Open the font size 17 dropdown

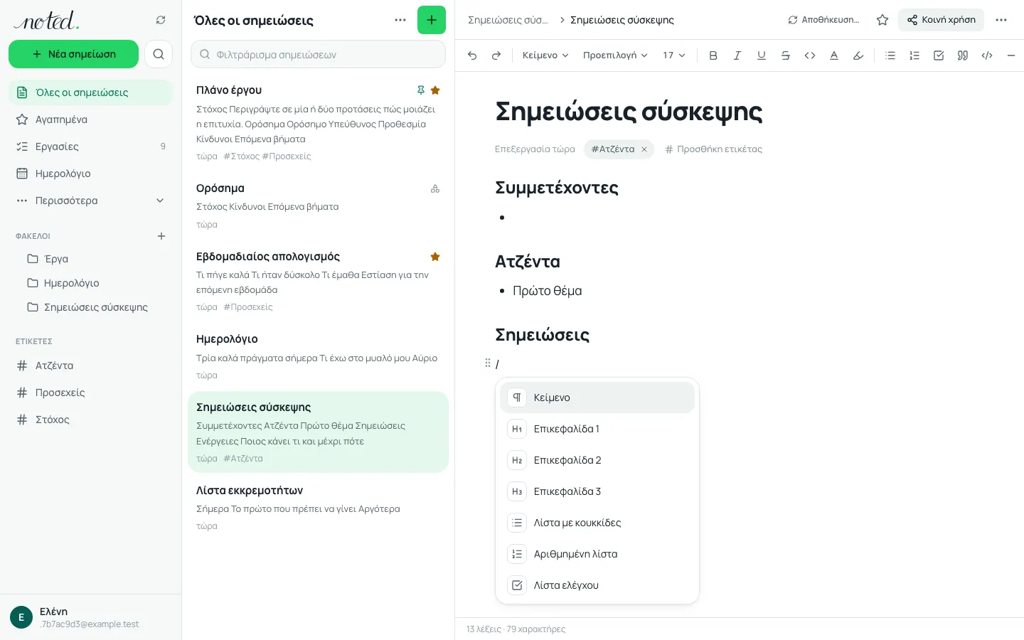click(x=674, y=55)
